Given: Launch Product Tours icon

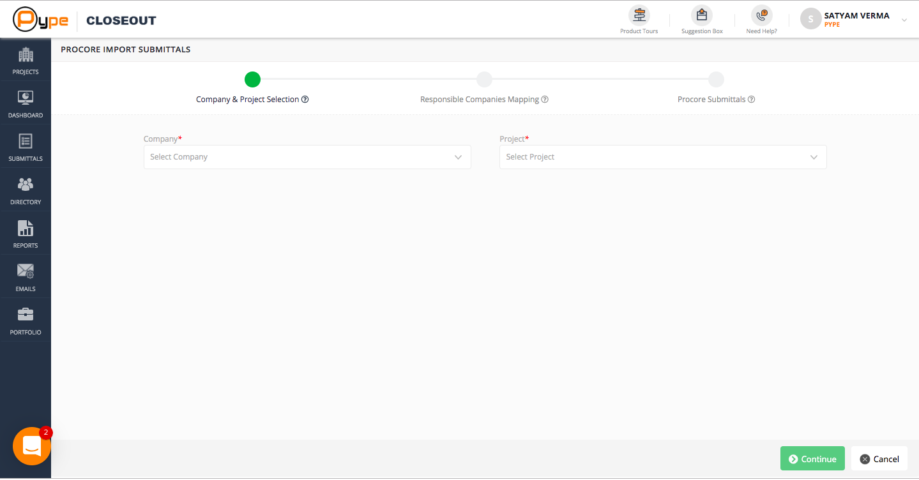Looking at the screenshot, I should click(639, 15).
